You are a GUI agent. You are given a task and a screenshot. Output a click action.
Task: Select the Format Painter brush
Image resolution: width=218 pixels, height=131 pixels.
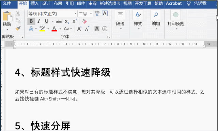18,29
